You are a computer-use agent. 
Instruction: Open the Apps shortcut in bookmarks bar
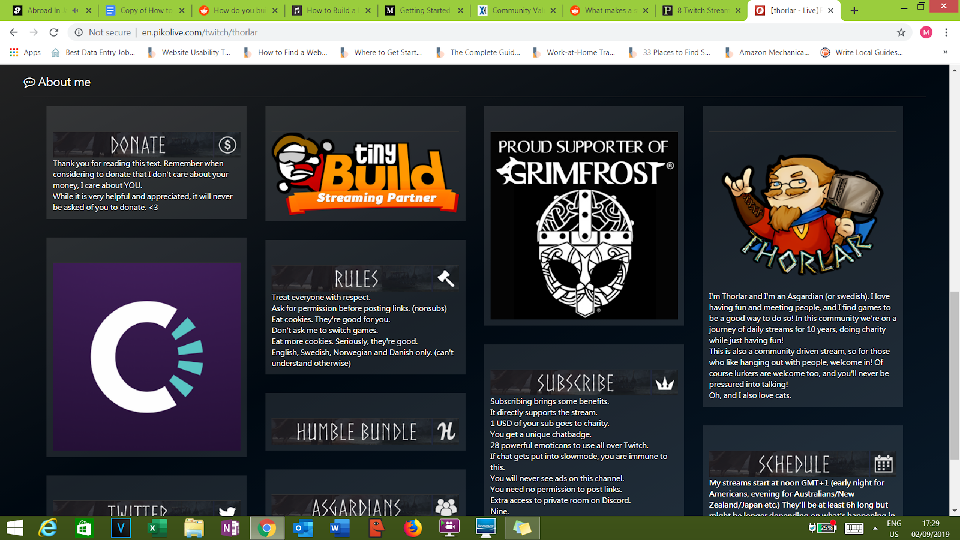click(x=25, y=52)
